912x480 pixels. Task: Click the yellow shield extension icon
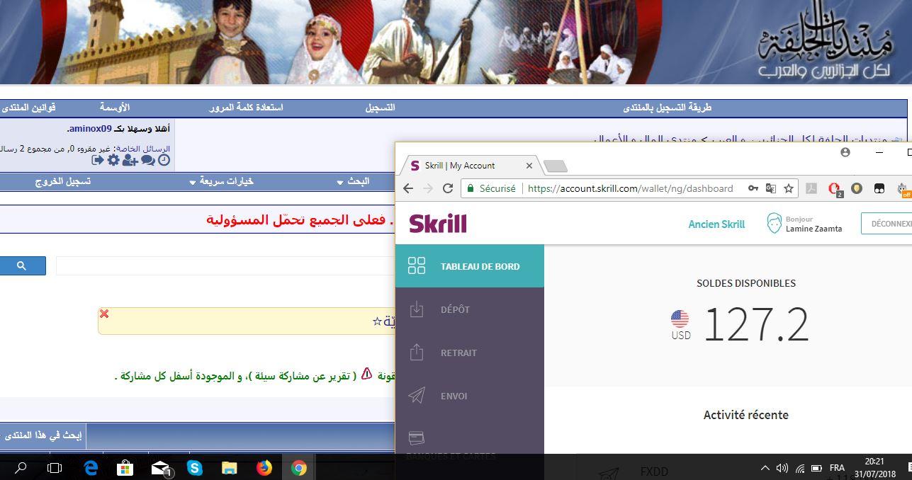point(857,188)
